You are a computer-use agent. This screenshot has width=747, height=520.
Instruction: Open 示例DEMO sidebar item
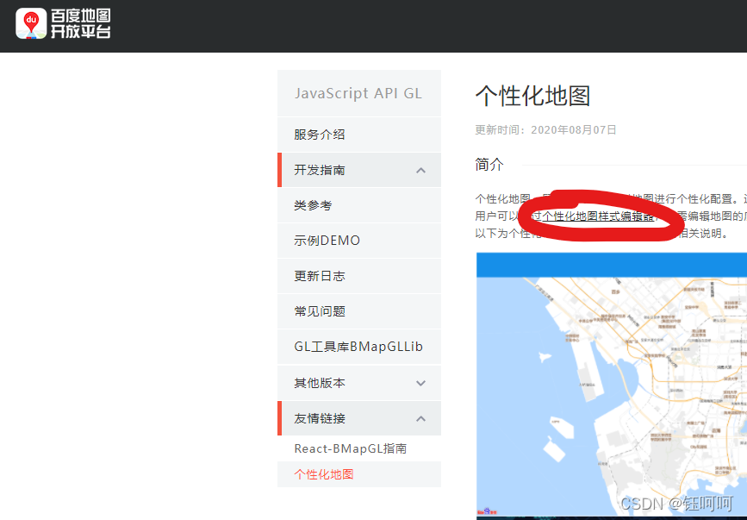359,241
